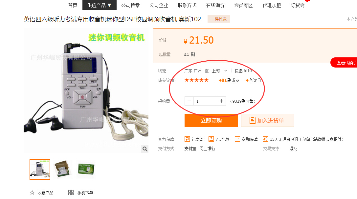Select the second product thumbnail with box

tap(62, 169)
